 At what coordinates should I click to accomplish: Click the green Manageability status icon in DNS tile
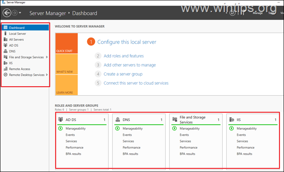[117, 129]
